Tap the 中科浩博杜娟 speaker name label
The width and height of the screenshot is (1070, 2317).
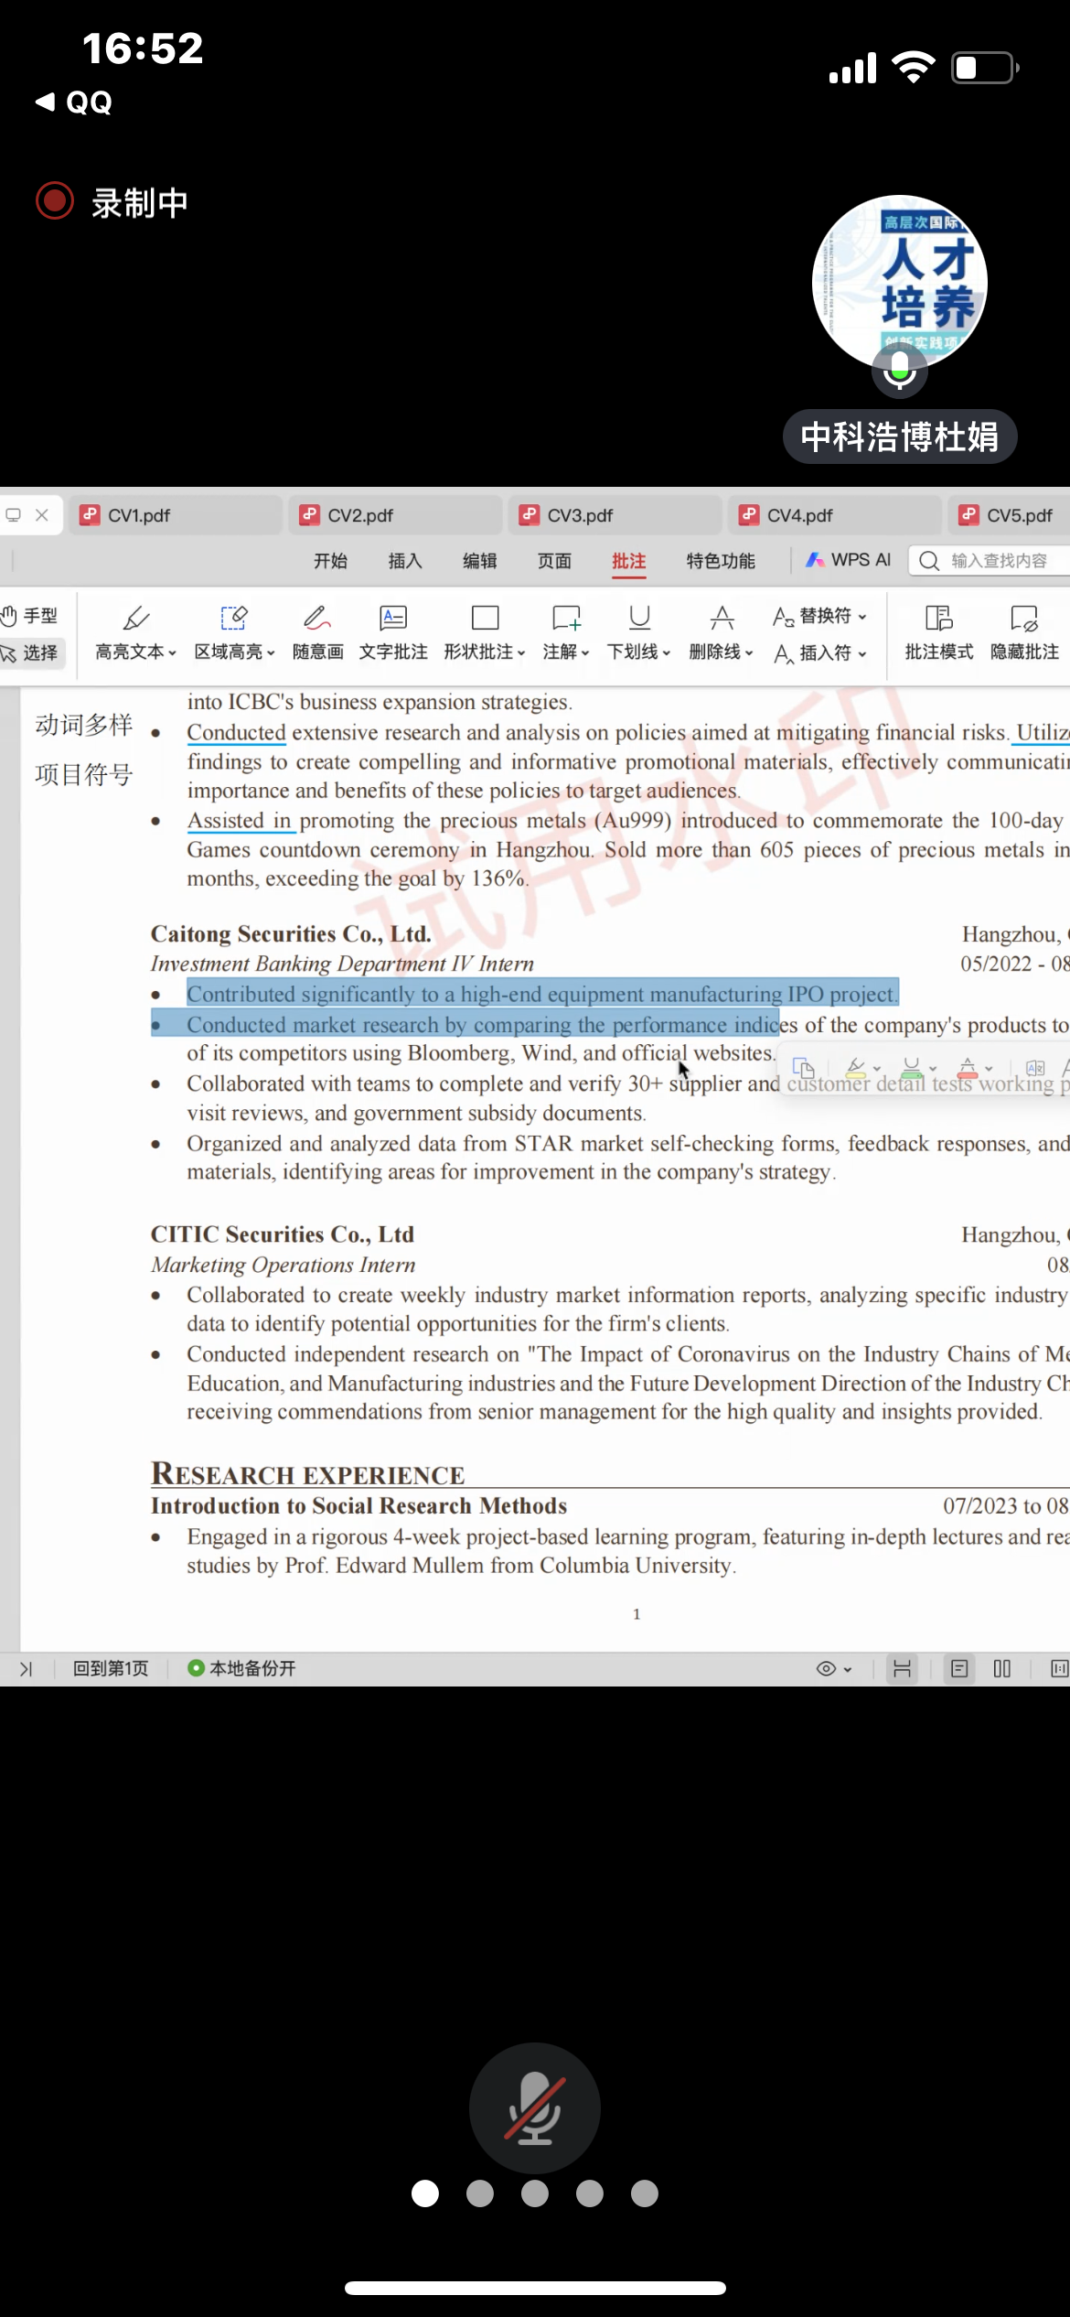tap(900, 436)
